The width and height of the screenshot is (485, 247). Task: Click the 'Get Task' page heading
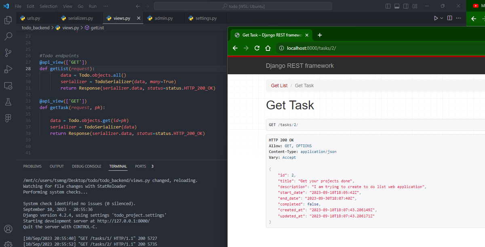290,105
